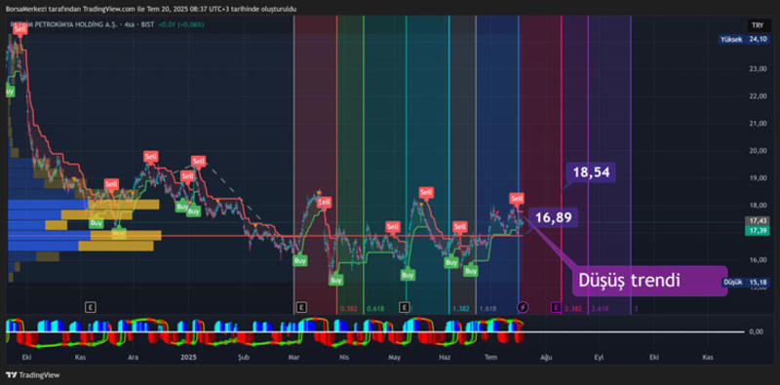The image size is (780, 385).
Task: Open the earnings E marker above May
Action: point(406,307)
